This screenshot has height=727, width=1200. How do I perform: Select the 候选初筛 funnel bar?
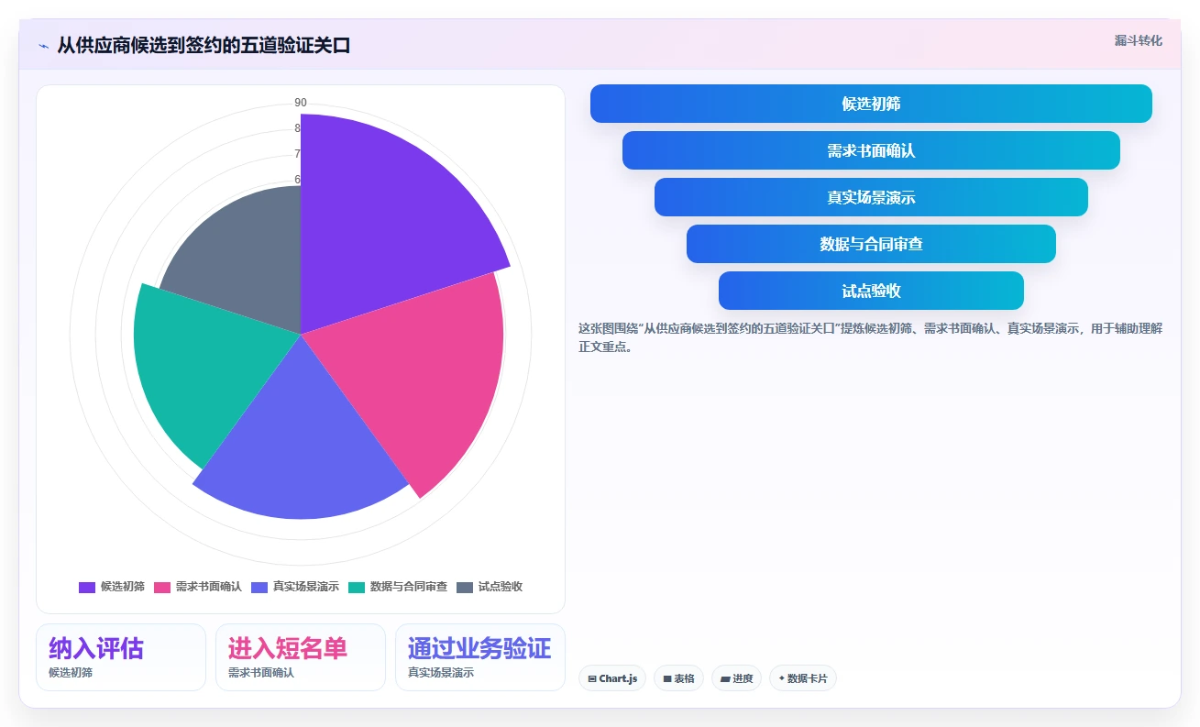[871, 104]
